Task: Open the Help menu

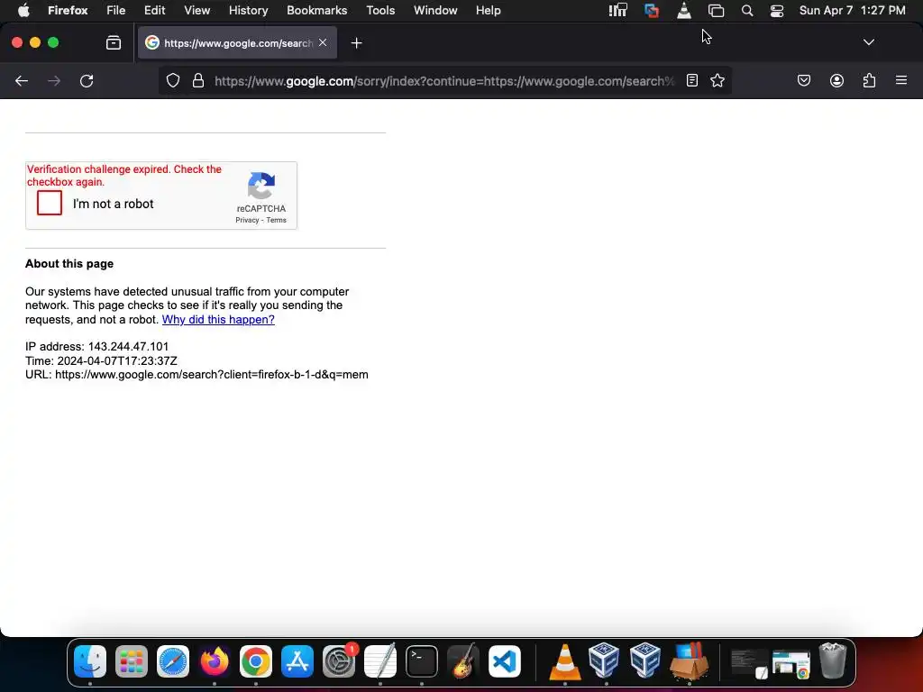Action: (488, 11)
